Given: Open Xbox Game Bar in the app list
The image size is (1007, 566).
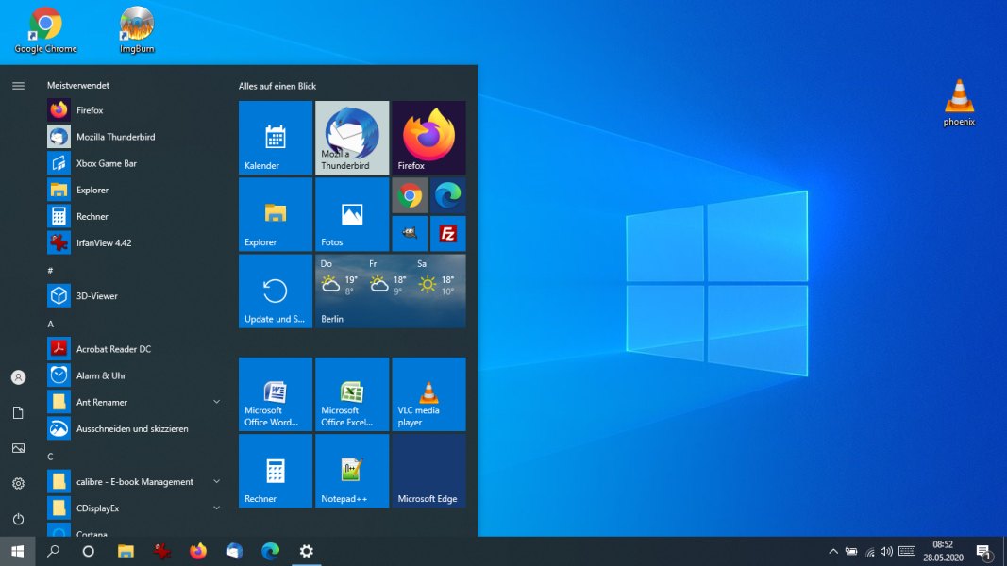Looking at the screenshot, I should 134,163.
